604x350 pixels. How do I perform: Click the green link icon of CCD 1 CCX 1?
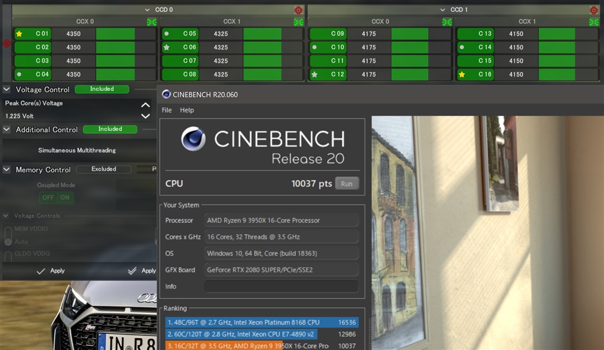pos(594,22)
